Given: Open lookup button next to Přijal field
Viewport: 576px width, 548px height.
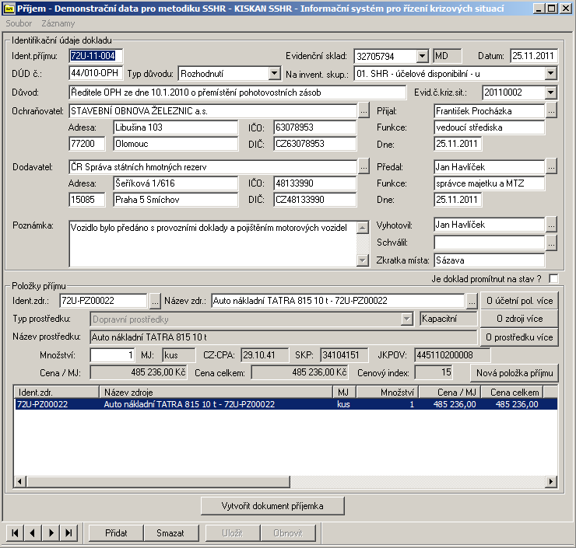Looking at the screenshot, I should click(x=551, y=111).
